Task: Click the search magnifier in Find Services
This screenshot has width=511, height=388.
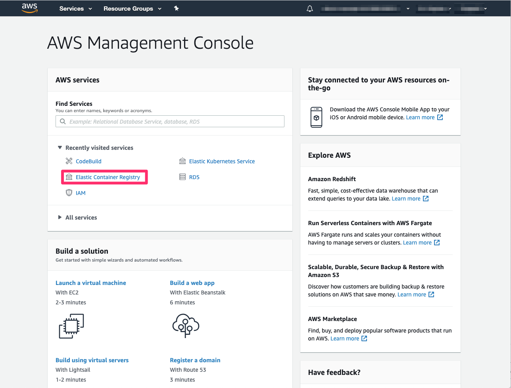Action: [63, 121]
